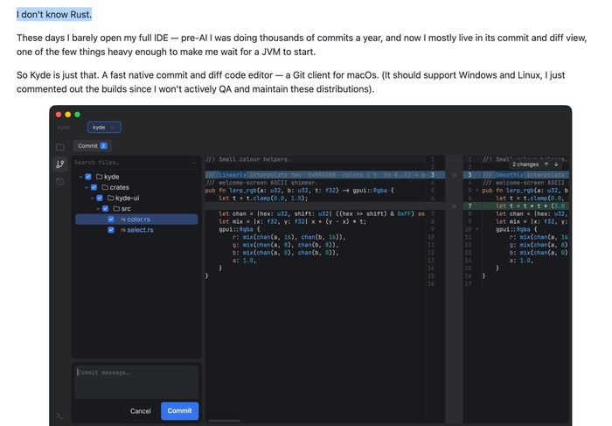Click line number 17 in the right pane
Viewport: 612px width, 426px height.
tap(469, 284)
